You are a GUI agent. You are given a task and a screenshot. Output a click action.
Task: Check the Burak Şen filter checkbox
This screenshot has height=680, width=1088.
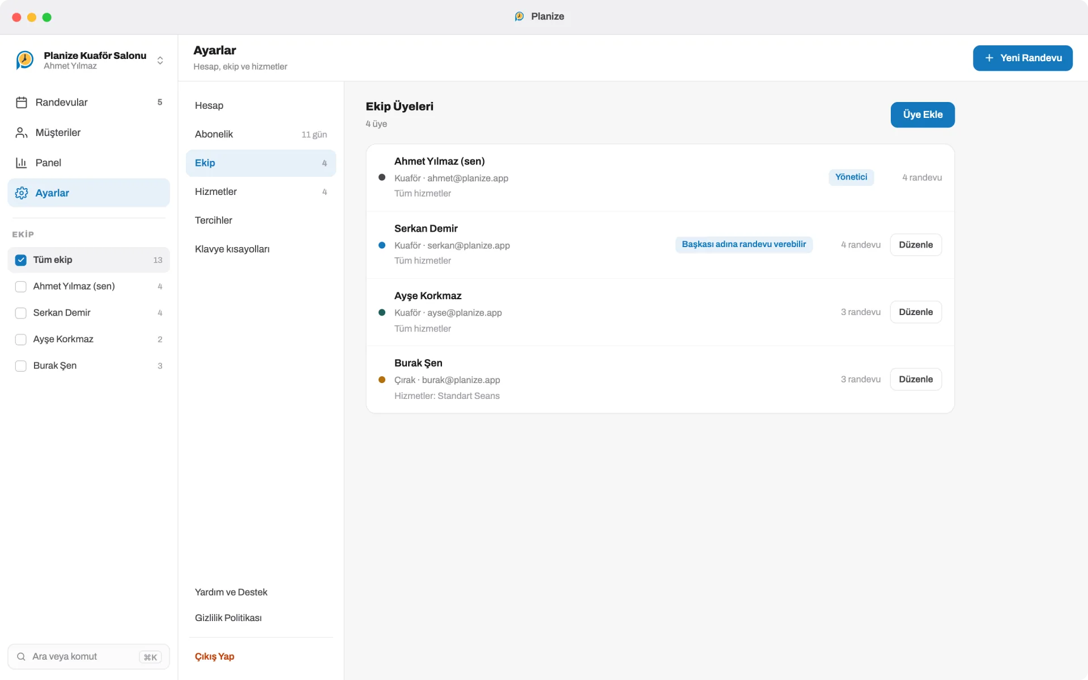point(21,366)
